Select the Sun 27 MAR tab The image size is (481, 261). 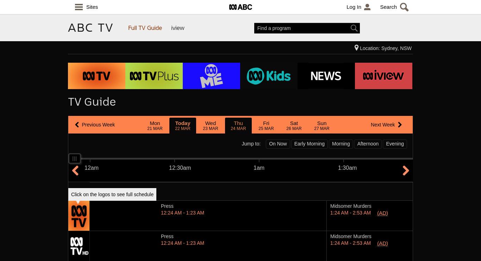[322, 125]
